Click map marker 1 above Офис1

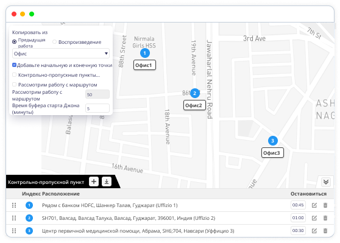(145, 53)
